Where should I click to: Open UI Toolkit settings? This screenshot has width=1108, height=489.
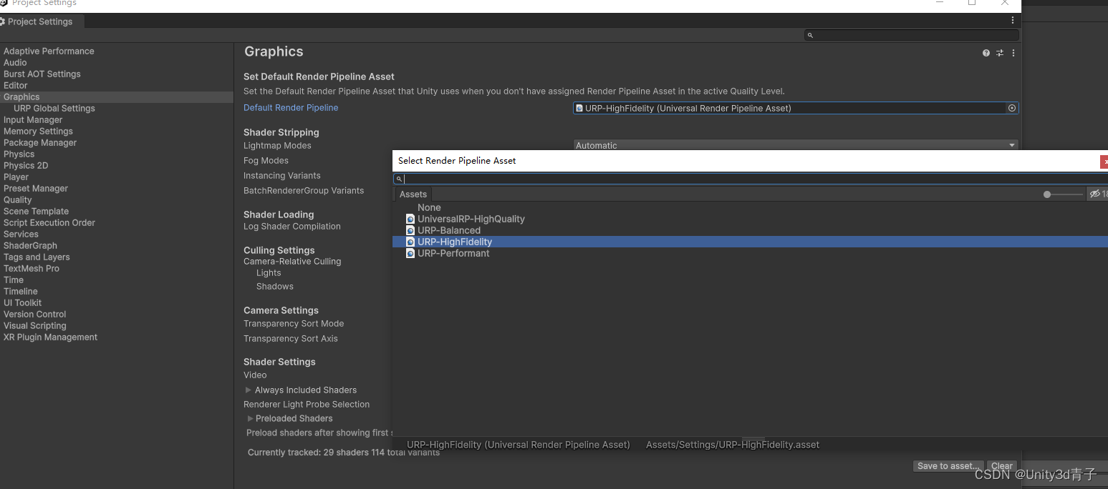pos(22,302)
